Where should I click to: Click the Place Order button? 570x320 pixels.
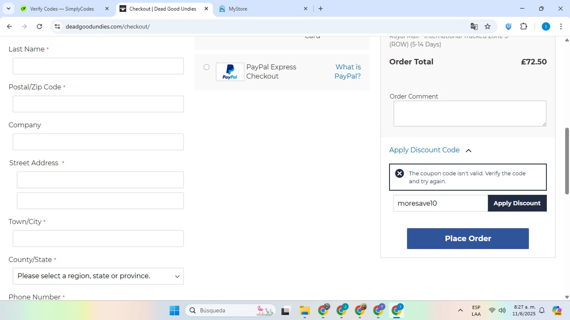point(468,238)
